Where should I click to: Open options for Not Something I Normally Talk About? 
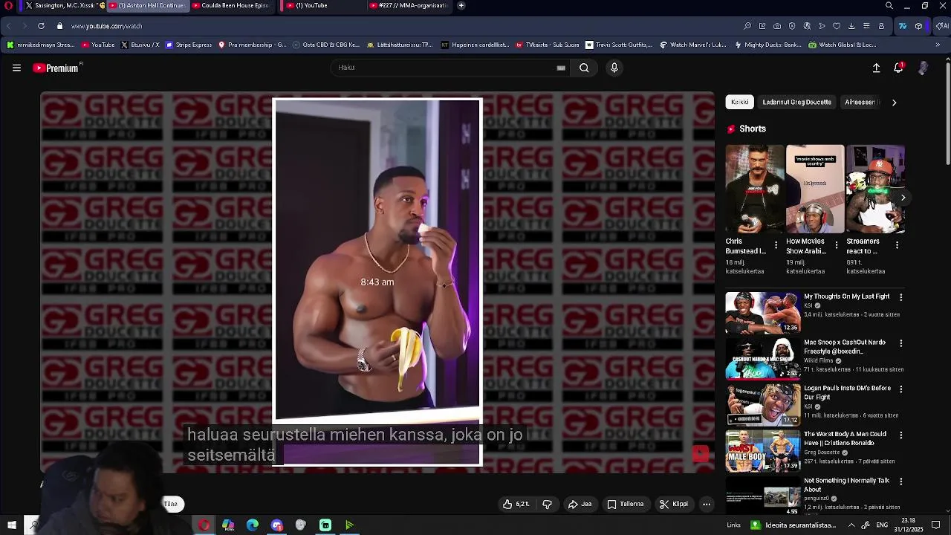point(901,481)
